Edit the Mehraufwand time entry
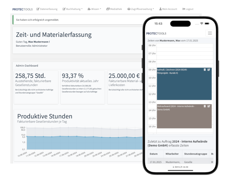The width and height of the screenshot is (230, 177). tap(209, 106)
